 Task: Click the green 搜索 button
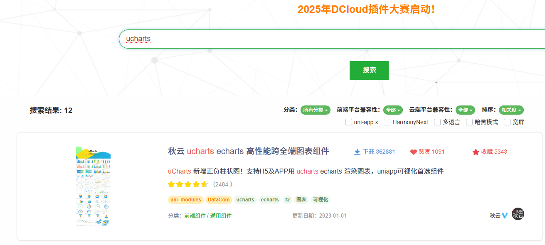click(x=369, y=70)
